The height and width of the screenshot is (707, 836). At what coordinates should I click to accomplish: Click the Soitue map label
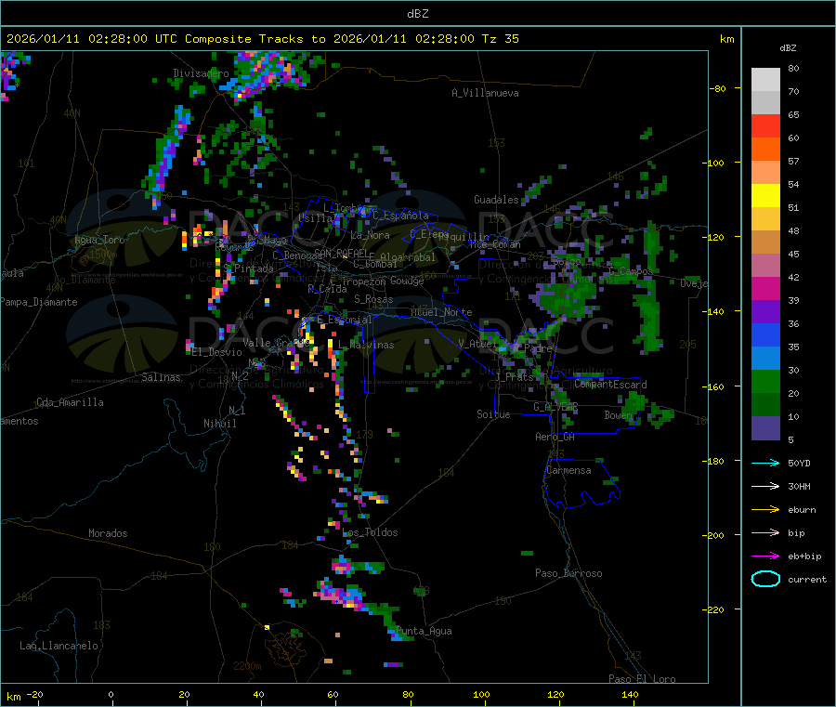pyautogui.click(x=493, y=413)
